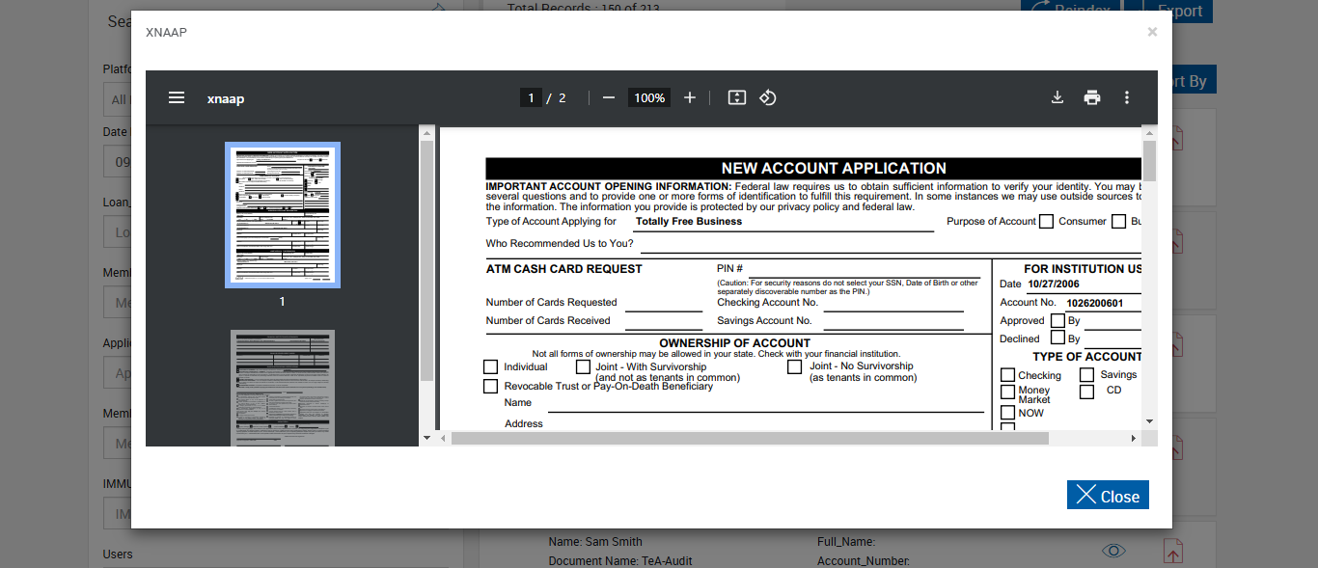The width and height of the screenshot is (1318, 568).
Task: Check the Consumer purpose checkbox
Action: tap(1047, 222)
